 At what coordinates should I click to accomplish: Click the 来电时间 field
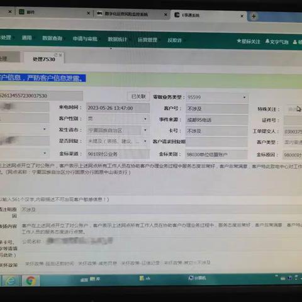pyautogui.click(x=118, y=108)
